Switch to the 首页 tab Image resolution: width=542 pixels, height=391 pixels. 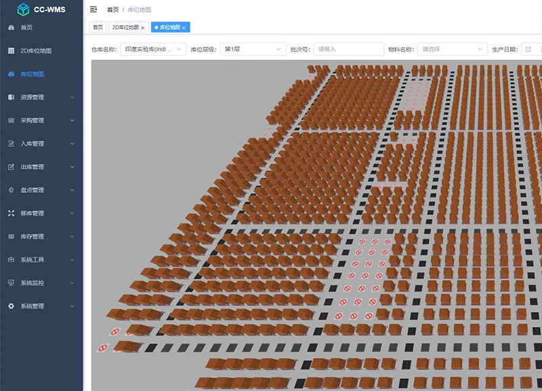(98, 27)
